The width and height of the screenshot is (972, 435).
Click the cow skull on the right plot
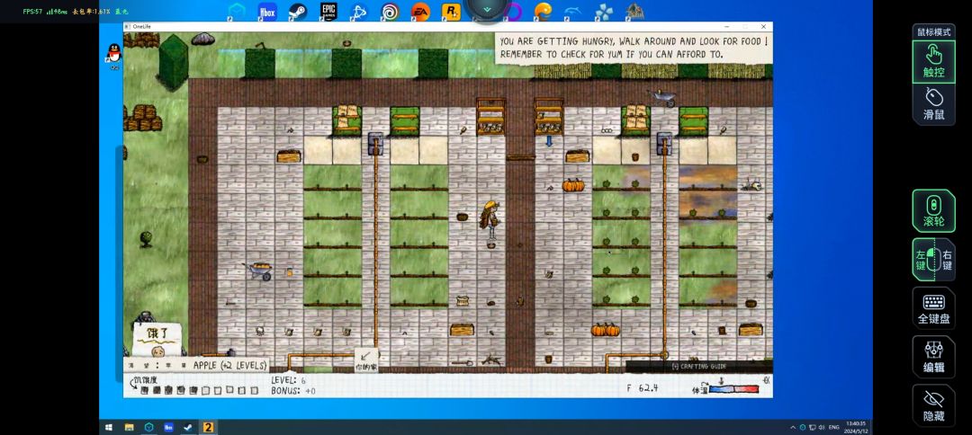[x=751, y=183]
